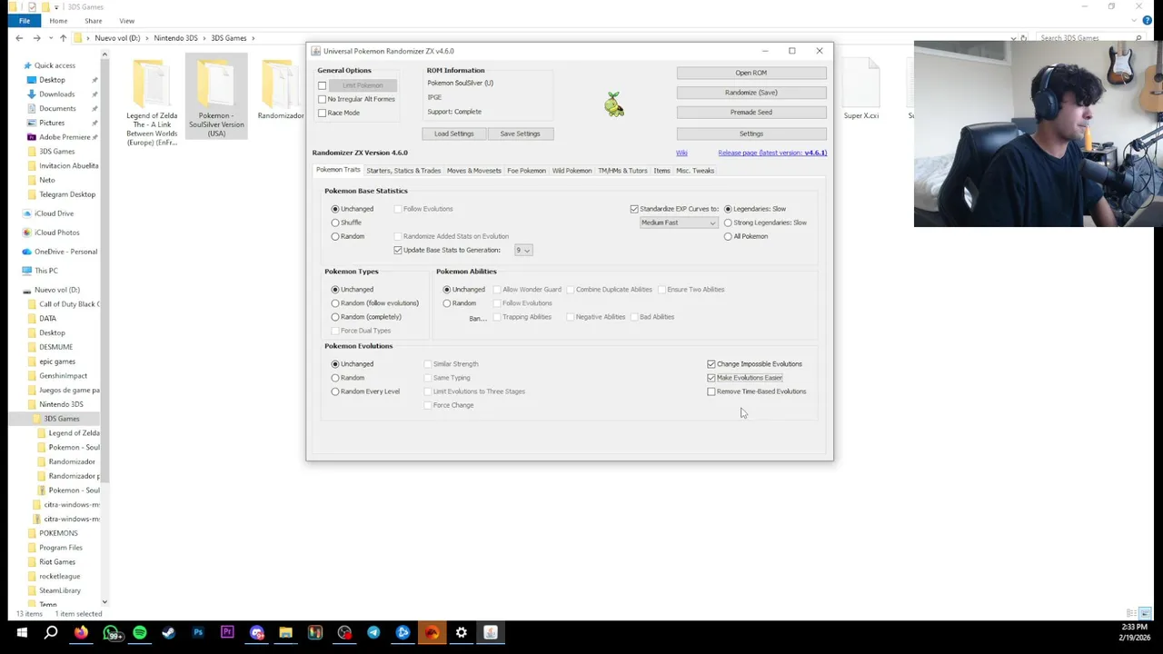Click the Save Settings button
1163x654 pixels.
(x=520, y=134)
